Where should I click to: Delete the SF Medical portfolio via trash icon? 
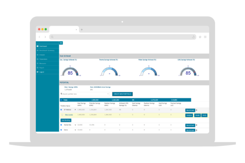(196, 110)
